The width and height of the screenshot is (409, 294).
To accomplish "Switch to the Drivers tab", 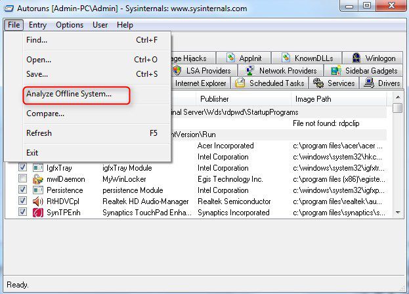I will [x=382, y=83].
